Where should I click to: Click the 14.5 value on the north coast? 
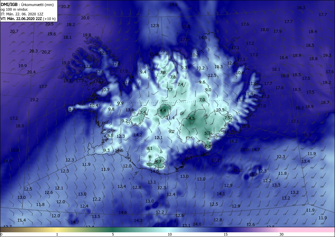pyautogui.click(x=203, y=37)
